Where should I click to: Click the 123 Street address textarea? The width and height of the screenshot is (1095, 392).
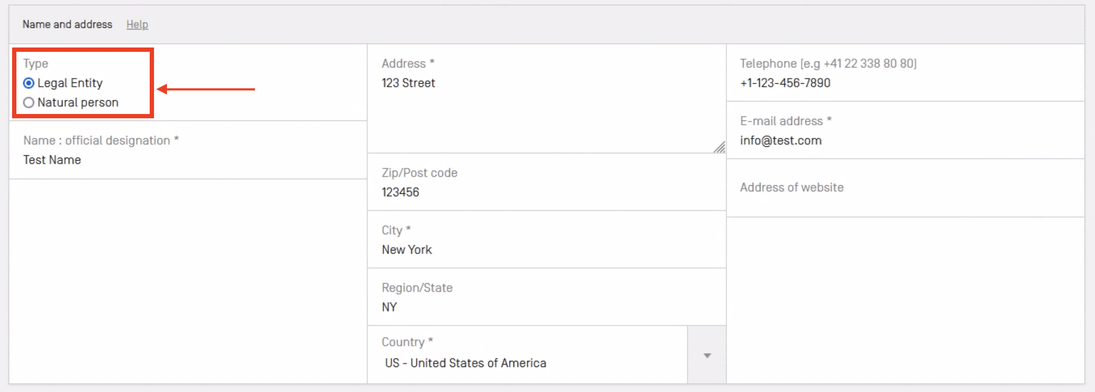518,108
